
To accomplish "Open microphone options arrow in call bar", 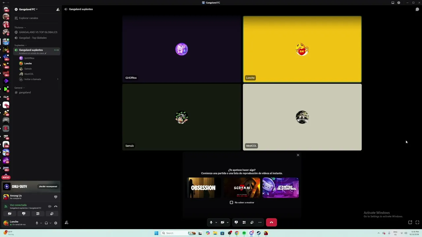I will coord(216,223).
